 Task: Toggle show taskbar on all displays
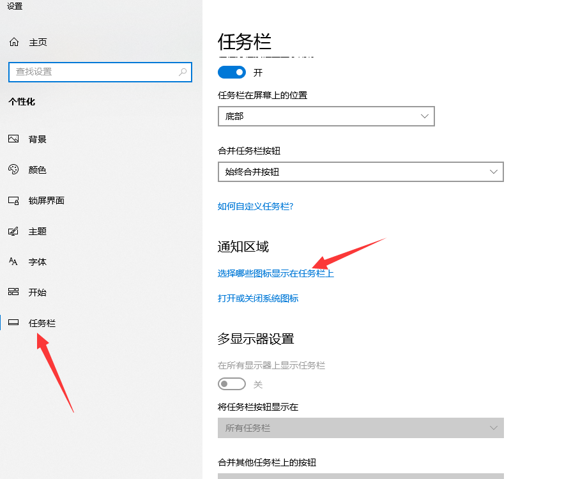(x=231, y=384)
